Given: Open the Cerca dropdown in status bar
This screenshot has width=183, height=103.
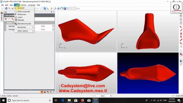Looking at the screenshot, I should tap(104, 96).
